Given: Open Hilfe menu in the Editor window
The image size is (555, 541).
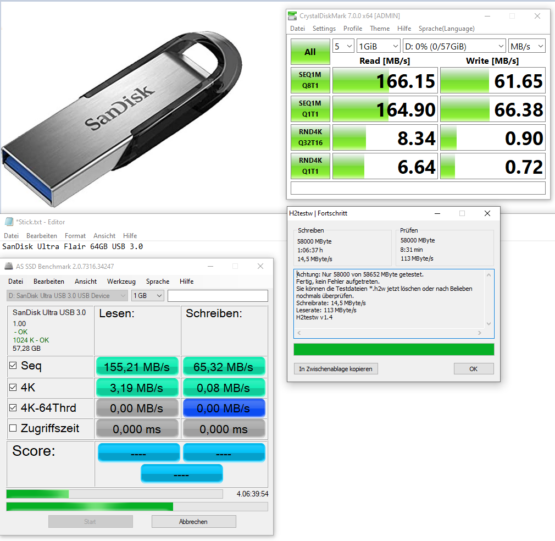Looking at the screenshot, I should pos(130,235).
